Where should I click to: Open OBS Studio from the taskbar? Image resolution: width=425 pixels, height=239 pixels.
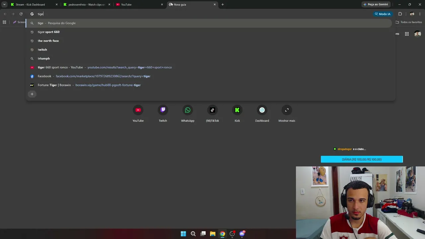click(x=232, y=234)
